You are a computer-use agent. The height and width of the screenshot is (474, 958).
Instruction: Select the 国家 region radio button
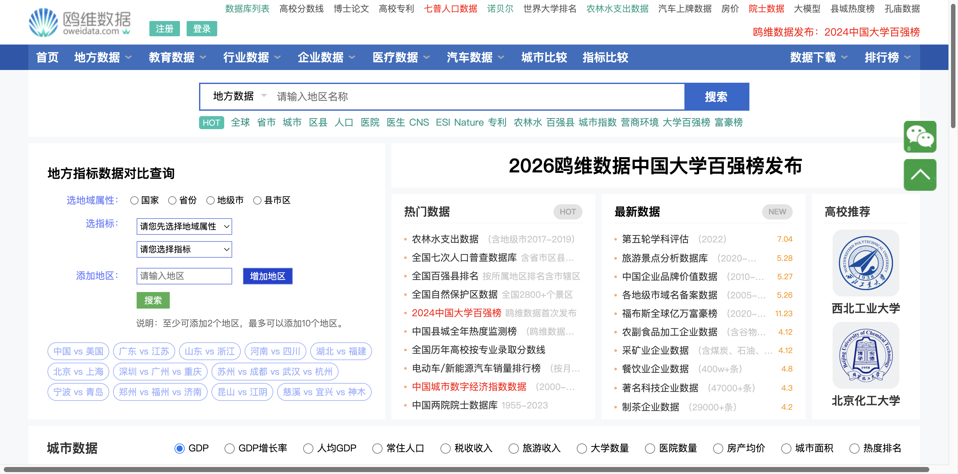[134, 201]
